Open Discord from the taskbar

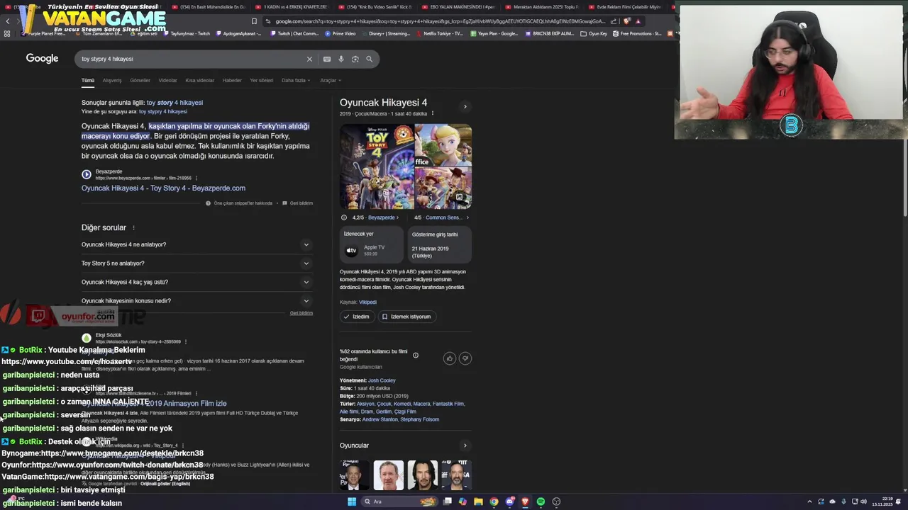pos(509,501)
